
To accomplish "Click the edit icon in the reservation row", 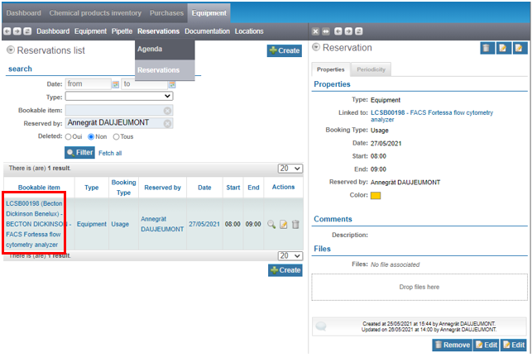I will [x=283, y=224].
